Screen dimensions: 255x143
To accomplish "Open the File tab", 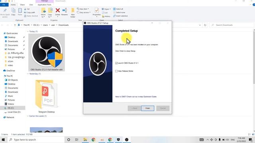I will pyautogui.click(x=4, y=5).
